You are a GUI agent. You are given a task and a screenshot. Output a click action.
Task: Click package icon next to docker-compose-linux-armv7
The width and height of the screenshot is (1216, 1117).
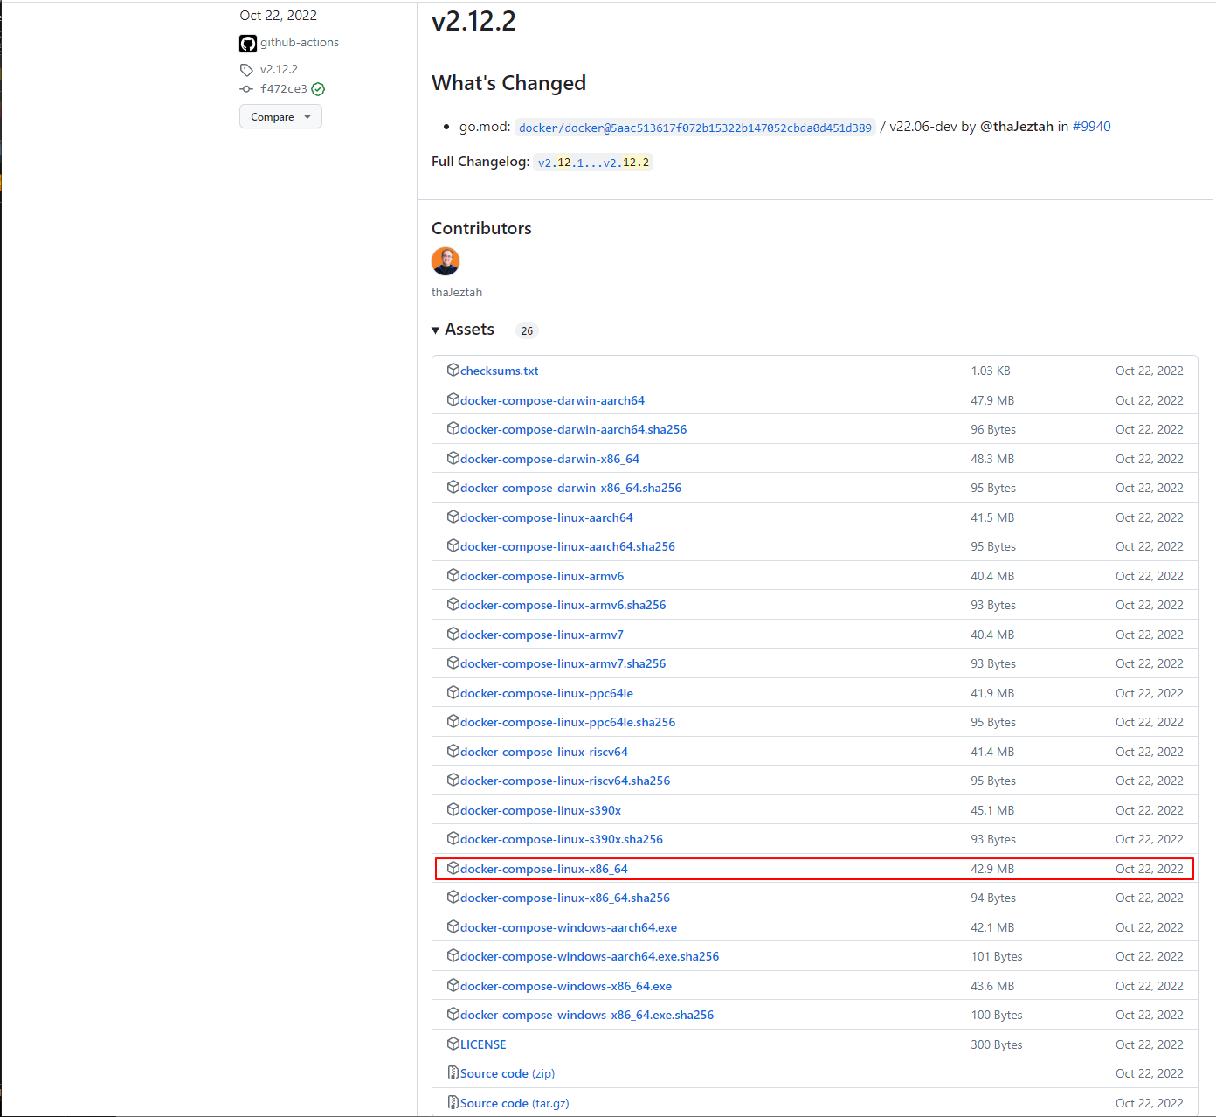pos(453,634)
